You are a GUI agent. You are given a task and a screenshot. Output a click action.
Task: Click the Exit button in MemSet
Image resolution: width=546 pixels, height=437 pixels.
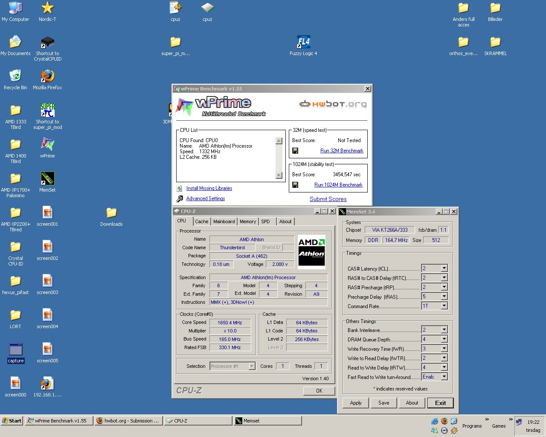440,403
